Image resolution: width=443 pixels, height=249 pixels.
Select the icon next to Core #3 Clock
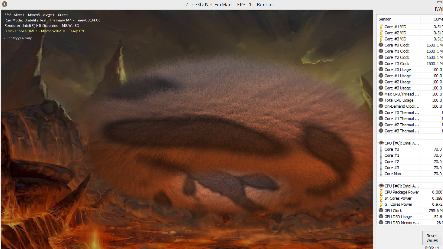pos(381,63)
